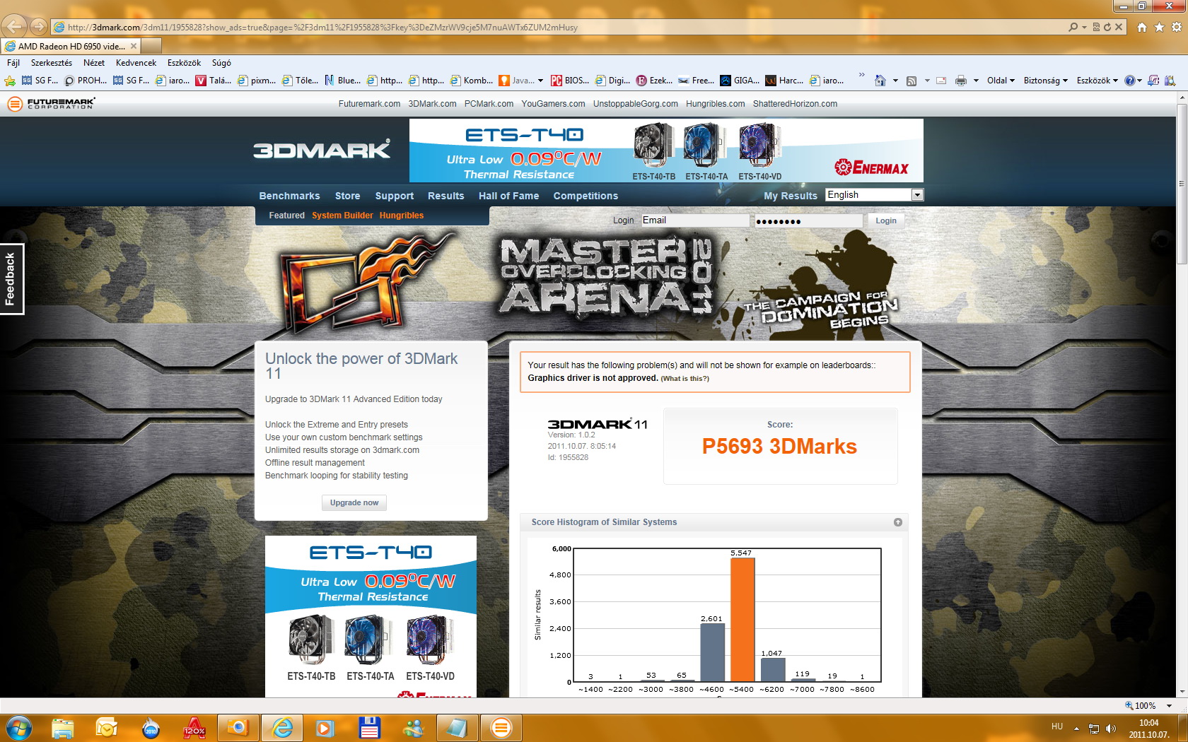The height and width of the screenshot is (742, 1188).
Task: Click the 'What is this?' link
Action: 685,379
